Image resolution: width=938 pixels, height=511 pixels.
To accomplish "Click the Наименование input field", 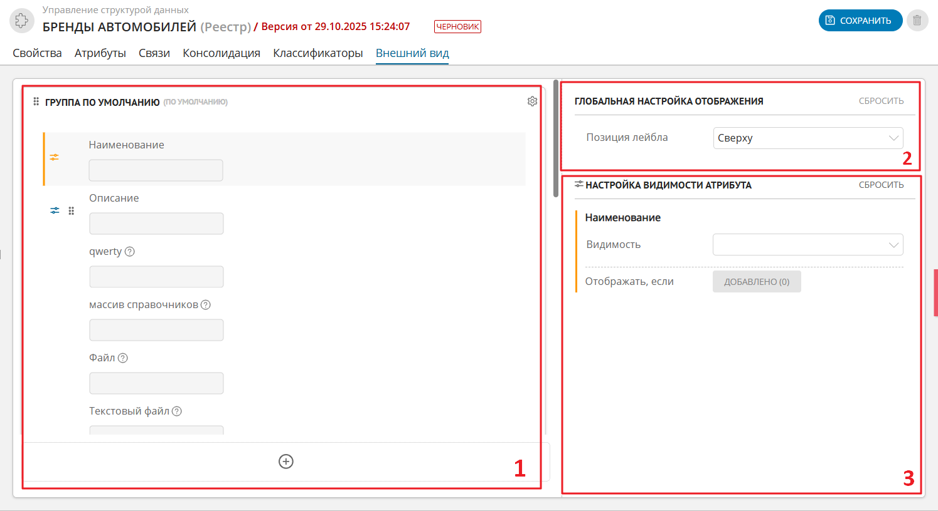I will pyautogui.click(x=156, y=170).
